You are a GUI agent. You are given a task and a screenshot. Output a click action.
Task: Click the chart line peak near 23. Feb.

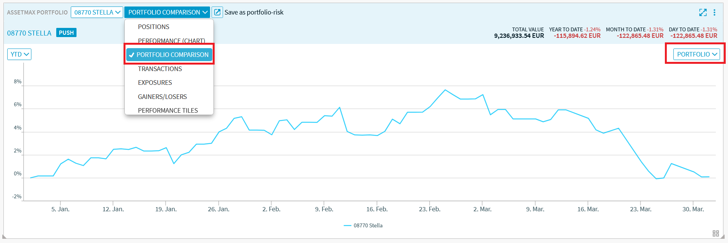(445, 90)
